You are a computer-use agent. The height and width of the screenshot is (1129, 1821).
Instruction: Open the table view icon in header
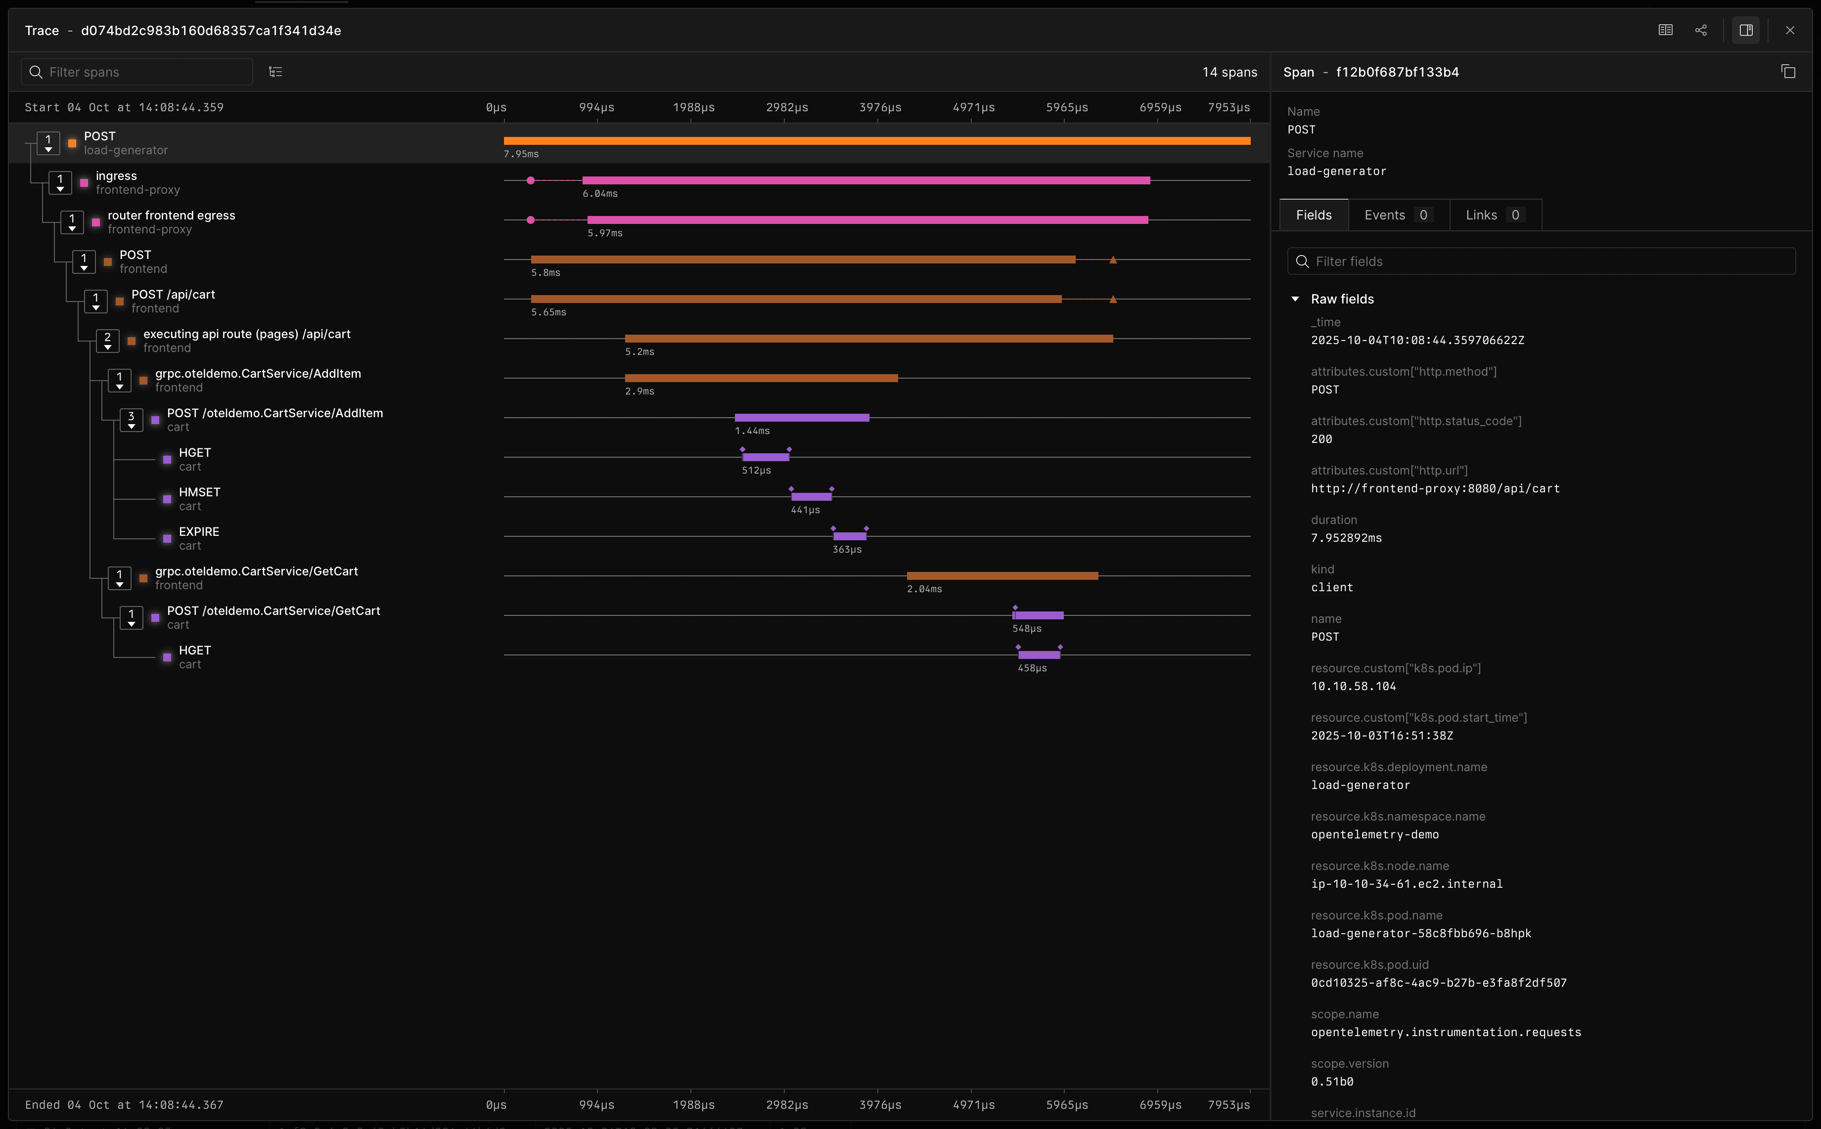(x=1665, y=31)
